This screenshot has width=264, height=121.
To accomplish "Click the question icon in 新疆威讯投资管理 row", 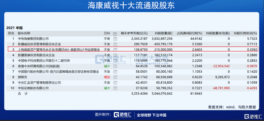I will (115, 44).
